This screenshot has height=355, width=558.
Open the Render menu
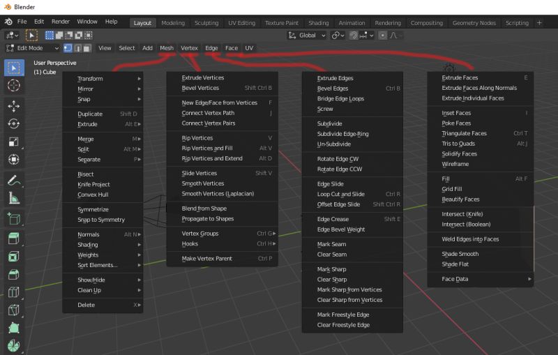[61, 22]
